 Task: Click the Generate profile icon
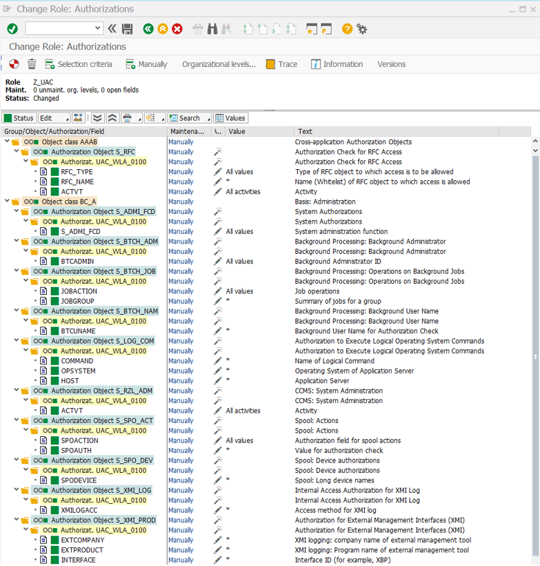point(14,64)
